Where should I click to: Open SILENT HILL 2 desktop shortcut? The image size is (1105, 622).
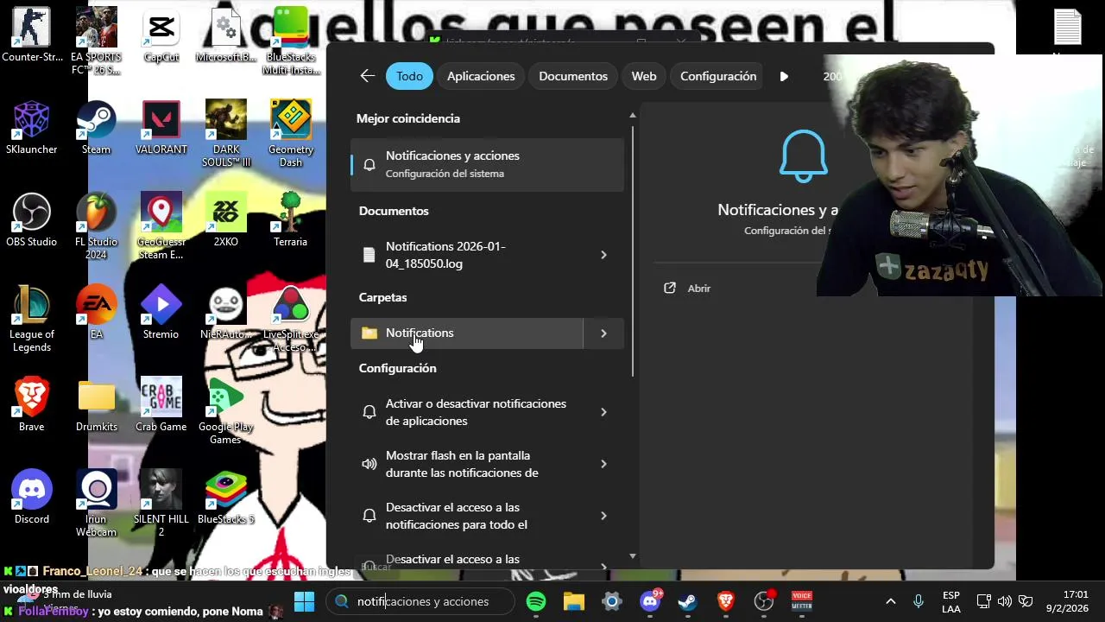(x=161, y=503)
